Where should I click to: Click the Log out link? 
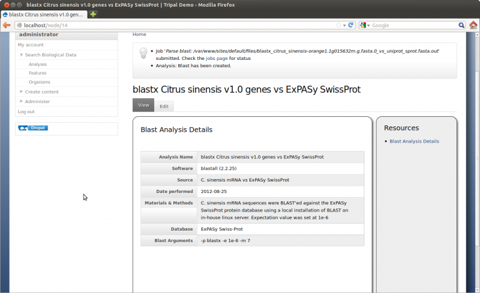[26, 111]
